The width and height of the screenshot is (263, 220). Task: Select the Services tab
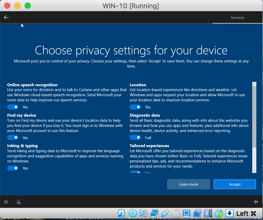click(237, 18)
